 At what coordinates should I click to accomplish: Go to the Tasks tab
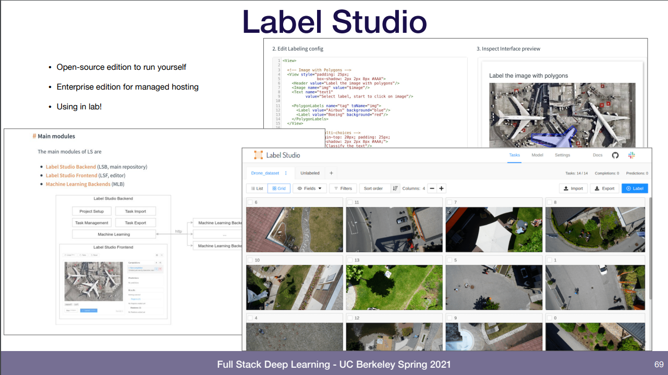pos(514,155)
